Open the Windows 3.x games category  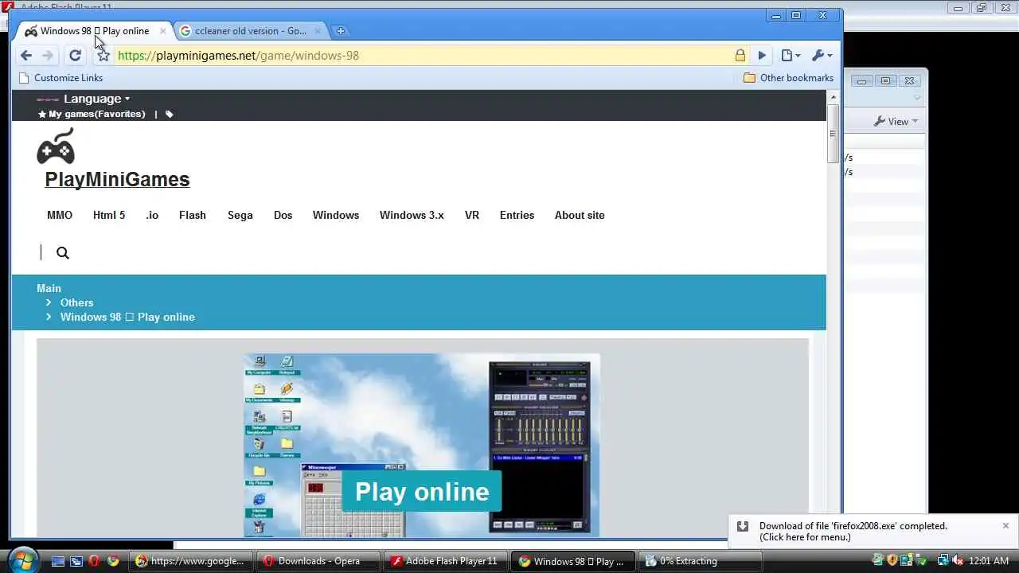coord(412,215)
